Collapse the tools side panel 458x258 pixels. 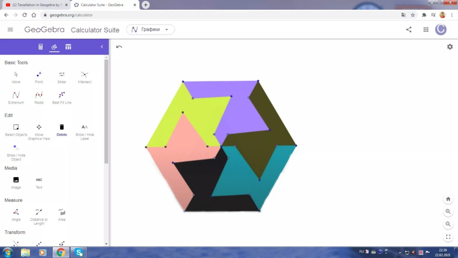(x=102, y=47)
